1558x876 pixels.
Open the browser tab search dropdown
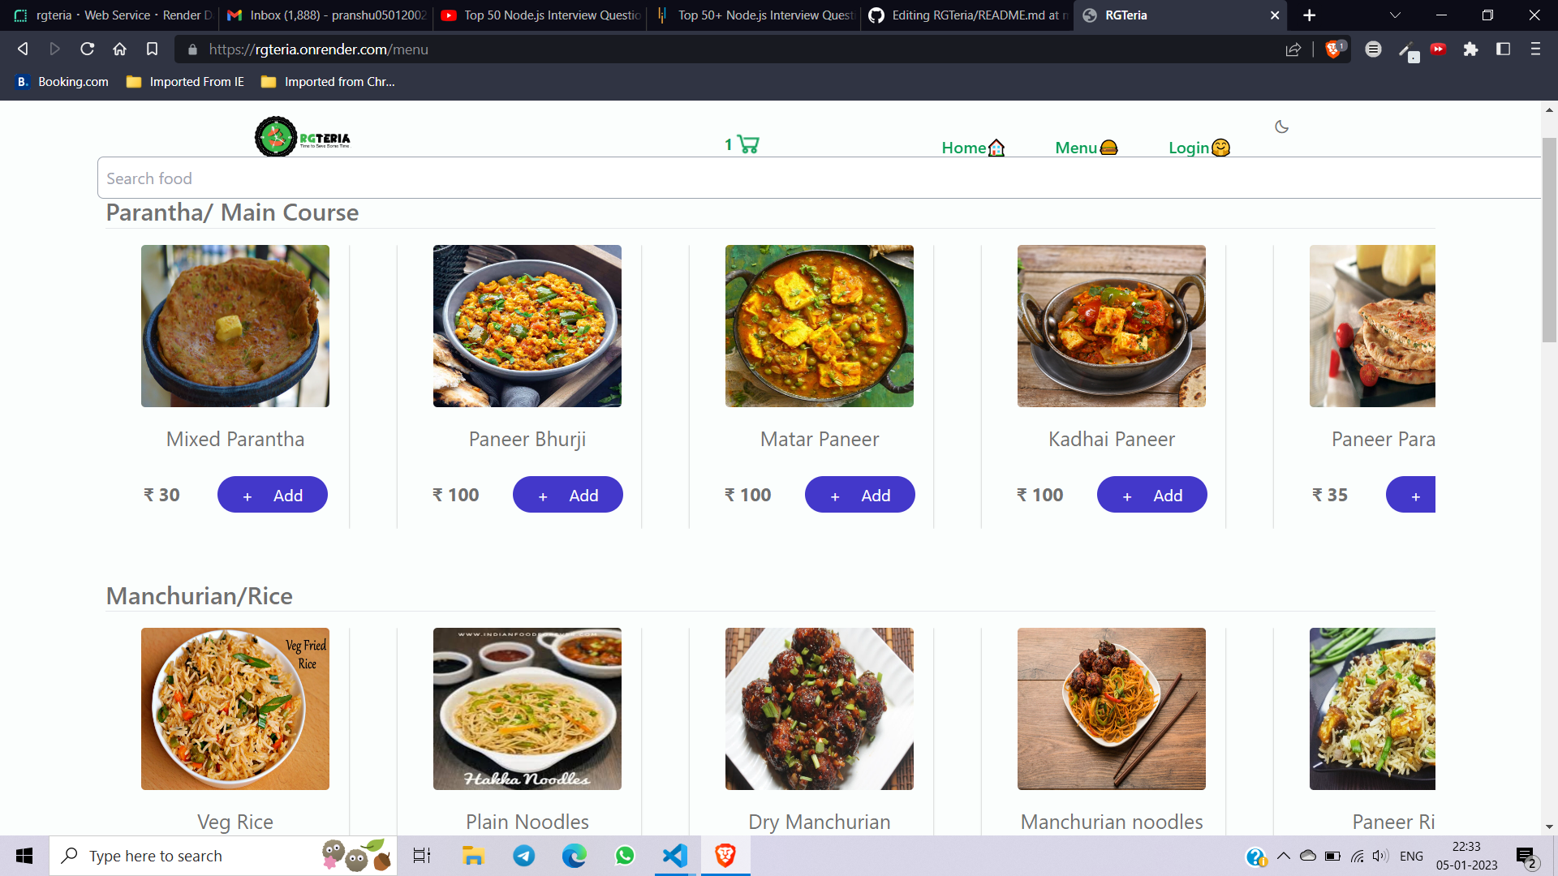(1394, 15)
